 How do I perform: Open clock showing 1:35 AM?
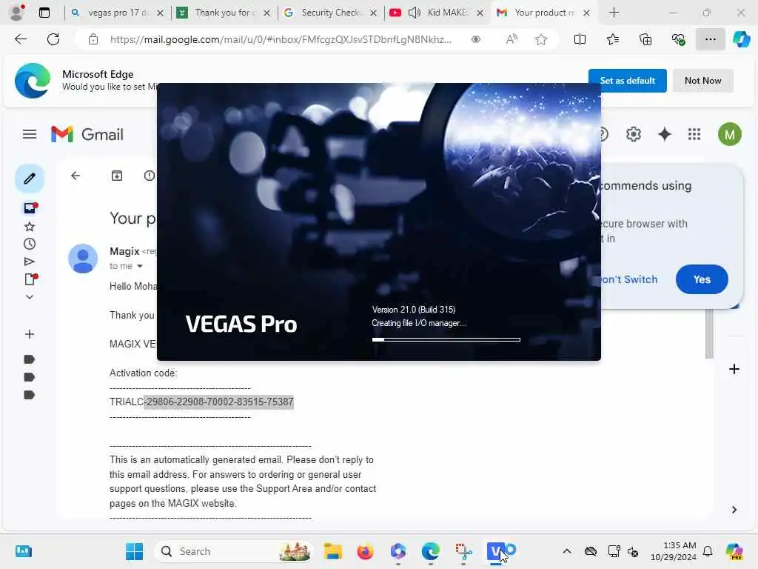click(x=674, y=551)
